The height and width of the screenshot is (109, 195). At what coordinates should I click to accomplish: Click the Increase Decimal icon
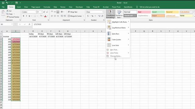[99, 16]
